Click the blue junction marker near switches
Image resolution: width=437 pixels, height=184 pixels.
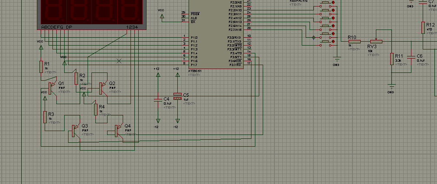point(314,38)
